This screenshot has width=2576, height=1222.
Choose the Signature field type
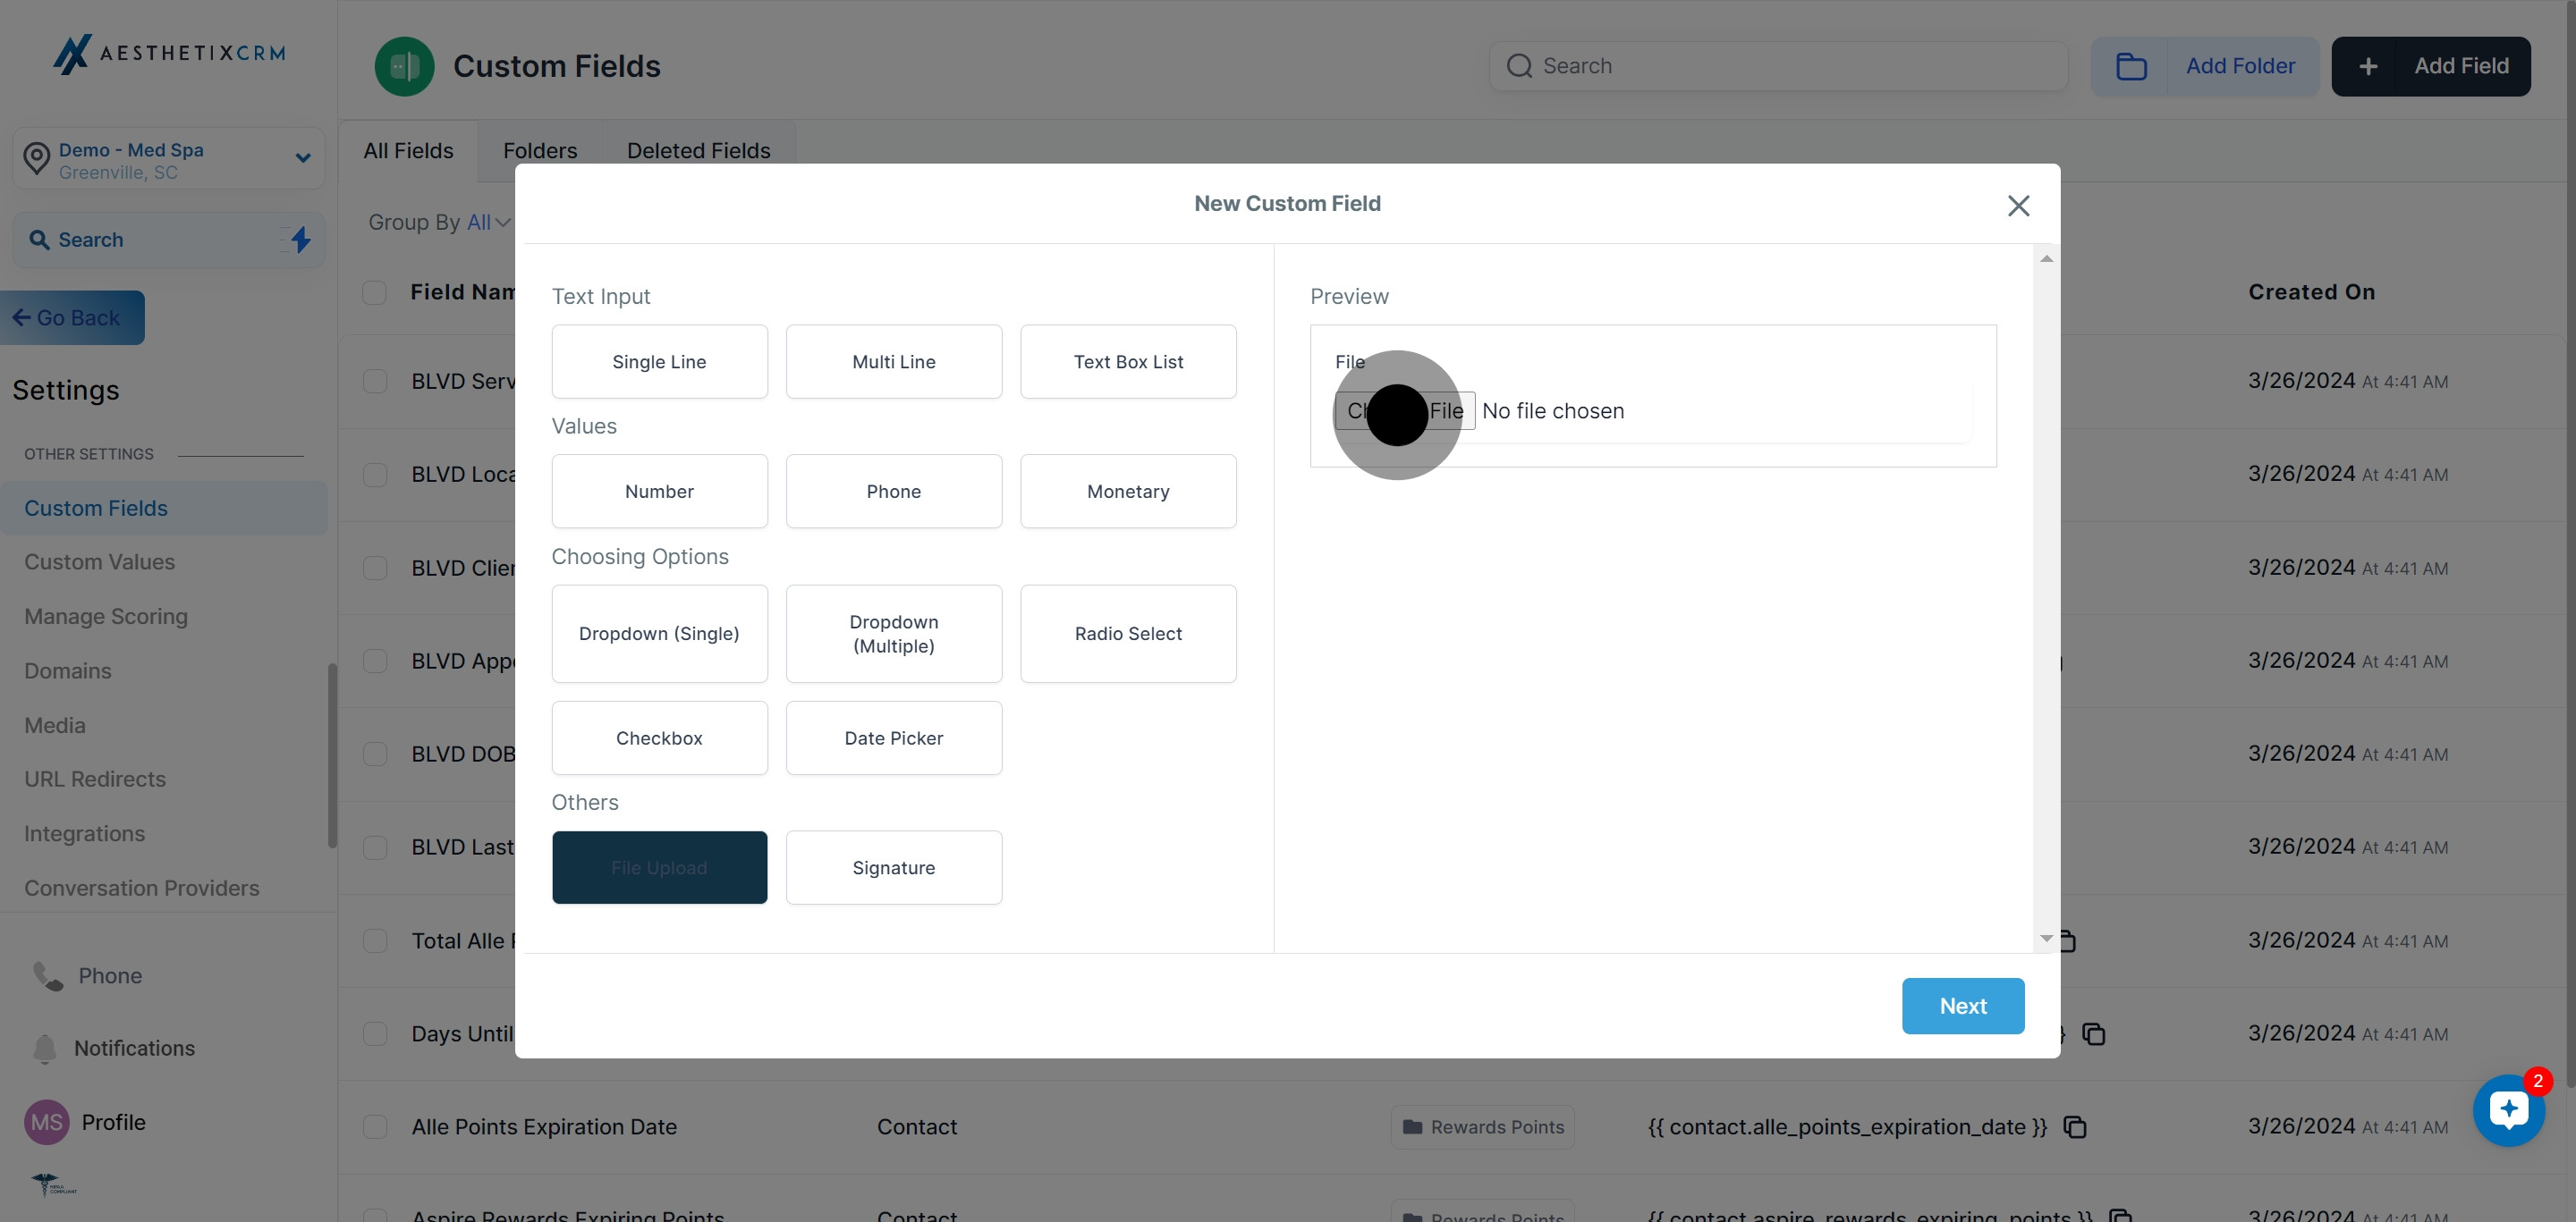click(893, 867)
